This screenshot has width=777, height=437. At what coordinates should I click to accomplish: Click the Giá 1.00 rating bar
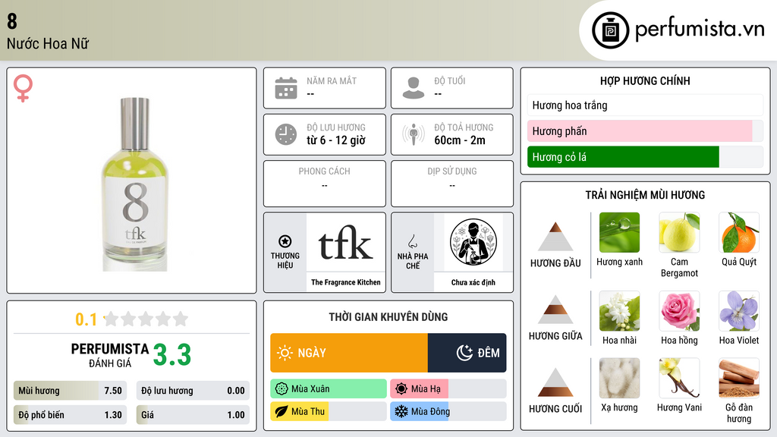point(193,415)
